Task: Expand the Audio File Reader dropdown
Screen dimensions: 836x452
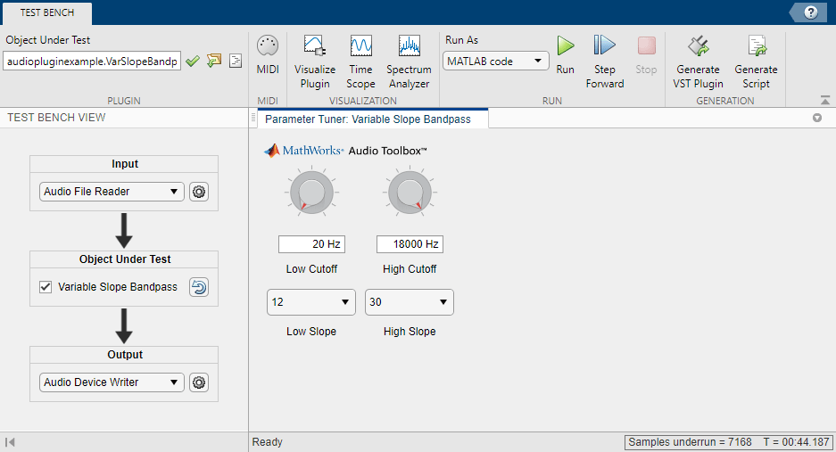Action: coord(112,192)
